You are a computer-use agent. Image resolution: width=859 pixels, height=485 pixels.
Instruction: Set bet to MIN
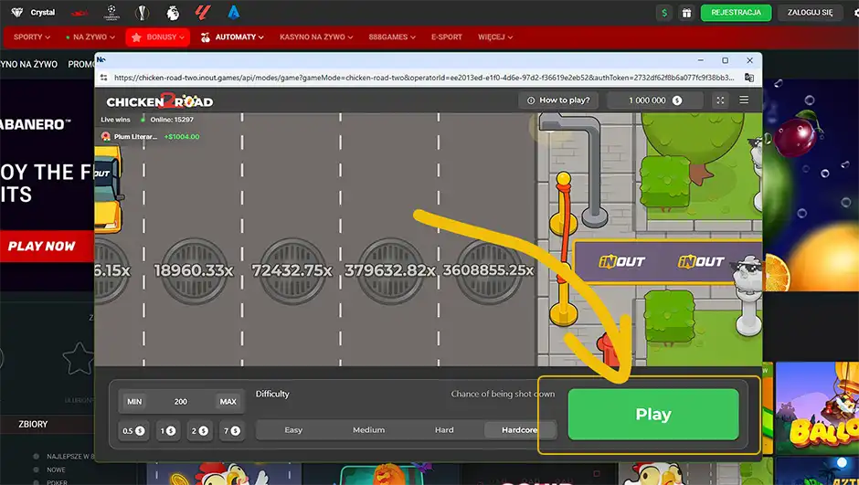(x=134, y=401)
